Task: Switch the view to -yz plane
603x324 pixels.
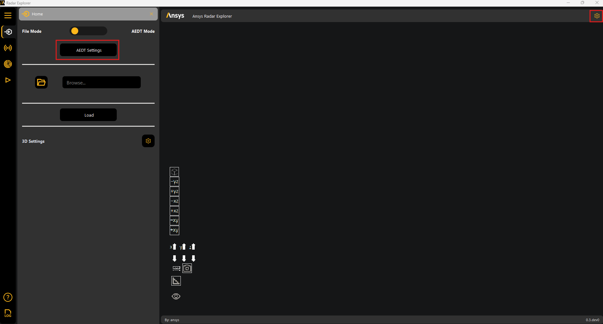Action: click(174, 182)
